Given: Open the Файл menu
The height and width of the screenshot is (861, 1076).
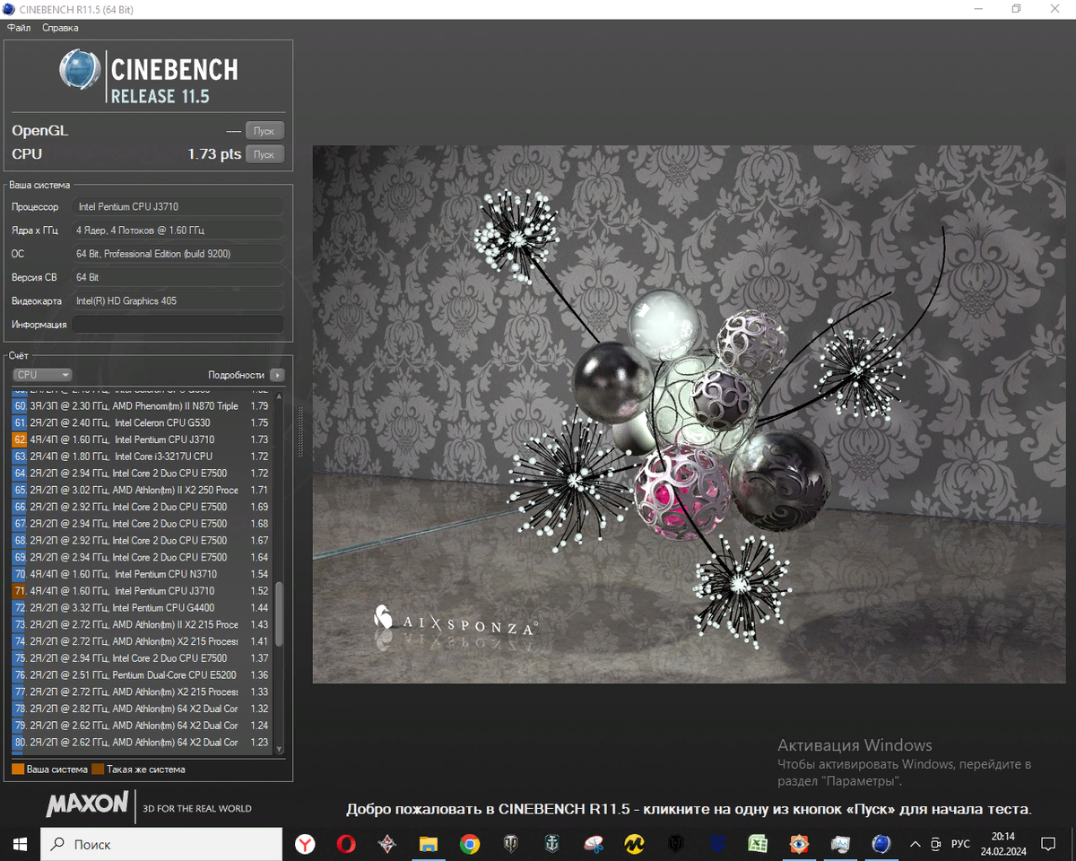Looking at the screenshot, I should [x=19, y=28].
